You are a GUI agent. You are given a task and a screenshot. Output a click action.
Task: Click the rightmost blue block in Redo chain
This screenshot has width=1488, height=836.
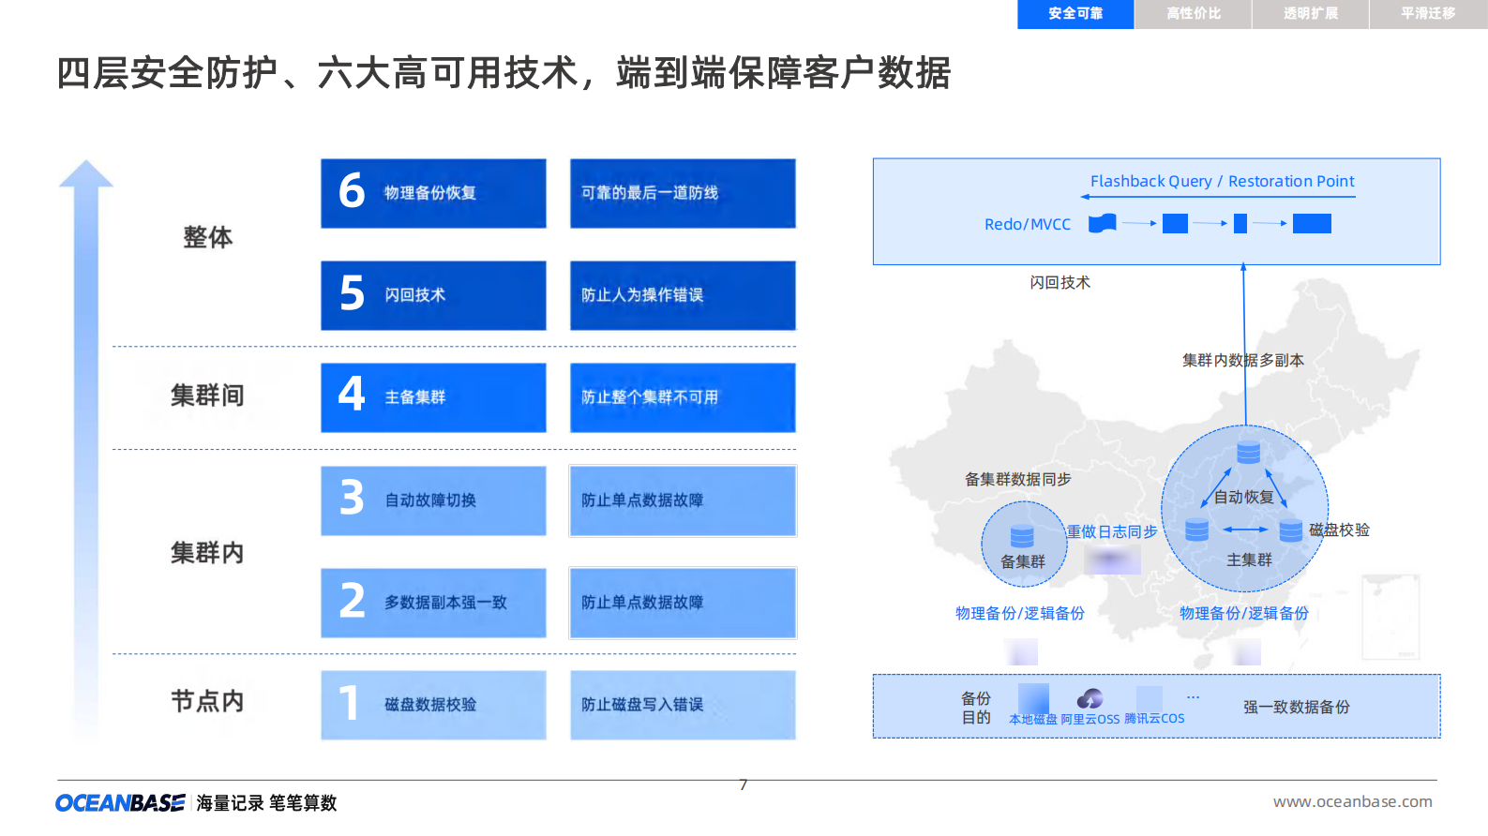pos(1312,223)
